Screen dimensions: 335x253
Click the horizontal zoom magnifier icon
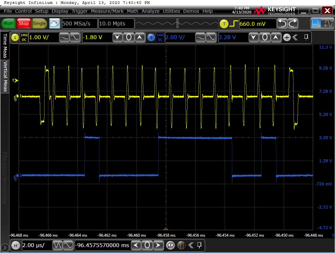170,245
